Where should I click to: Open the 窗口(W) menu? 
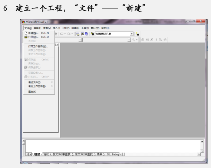click(95, 28)
